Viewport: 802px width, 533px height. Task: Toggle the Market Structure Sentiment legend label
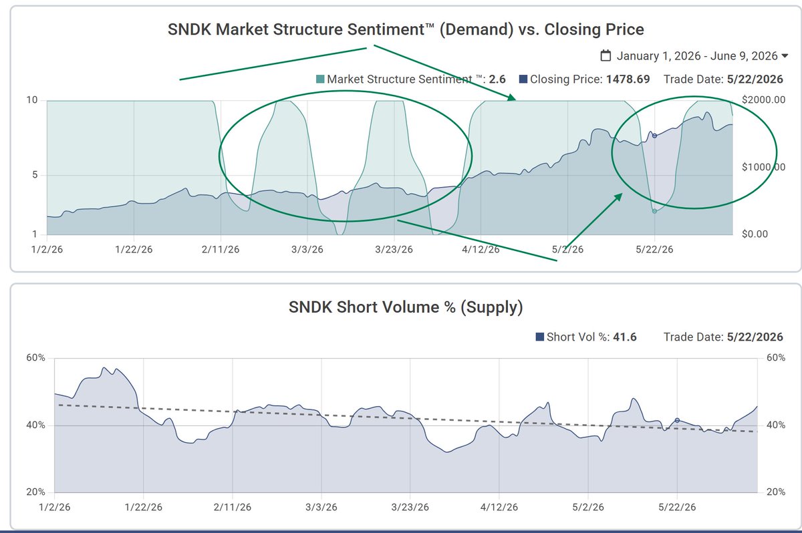pos(405,79)
